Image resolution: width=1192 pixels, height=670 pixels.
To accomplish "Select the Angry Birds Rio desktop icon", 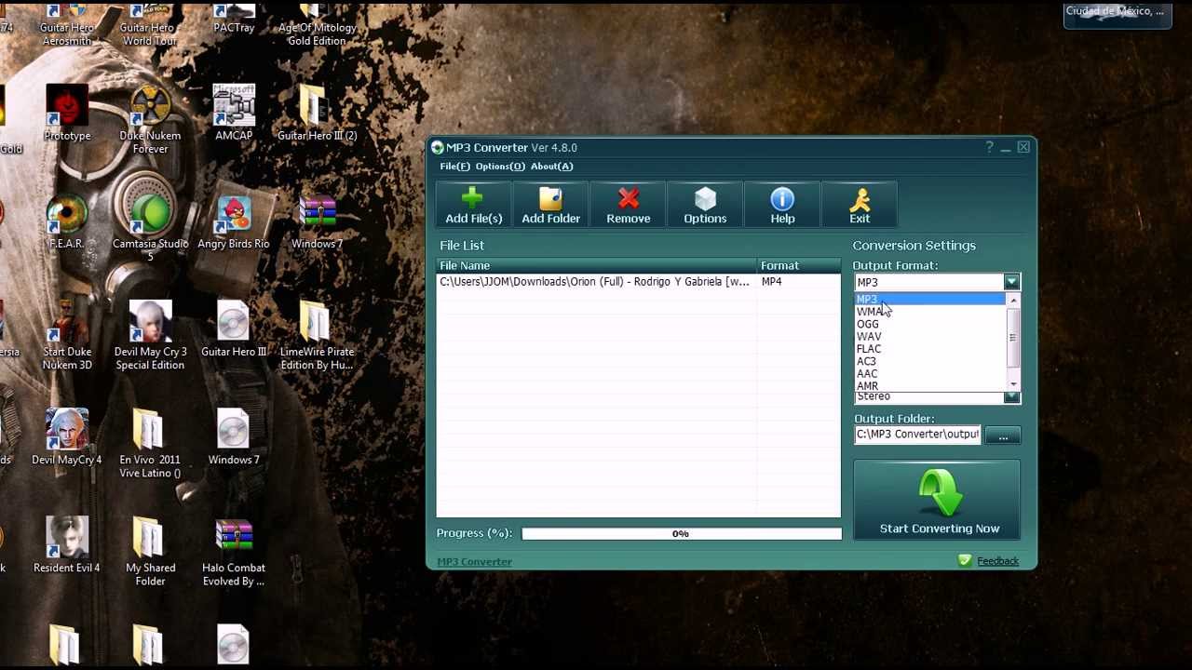I will pos(234,221).
